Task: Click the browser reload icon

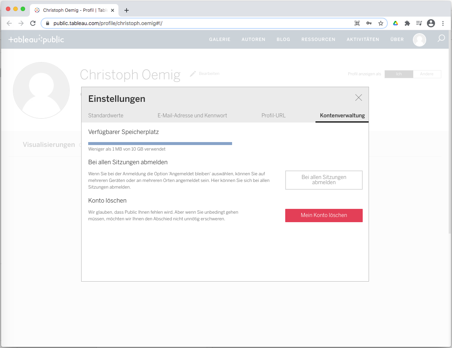Action: tap(33, 23)
